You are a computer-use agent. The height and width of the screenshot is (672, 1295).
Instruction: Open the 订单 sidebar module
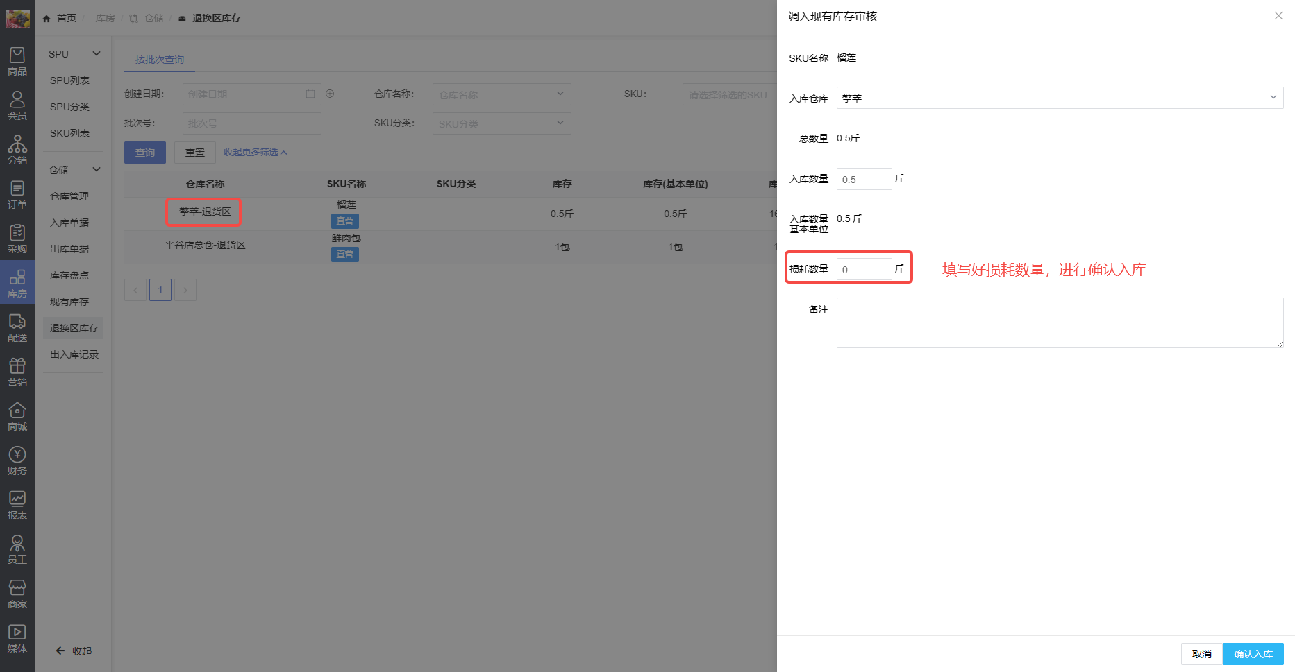click(x=17, y=195)
